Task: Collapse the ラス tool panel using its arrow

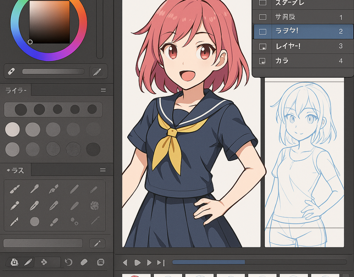Action: [x=8, y=170]
